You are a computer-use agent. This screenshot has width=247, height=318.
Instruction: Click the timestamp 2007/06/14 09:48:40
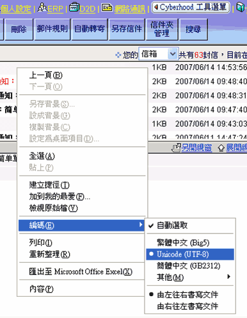[x=211, y=81]
